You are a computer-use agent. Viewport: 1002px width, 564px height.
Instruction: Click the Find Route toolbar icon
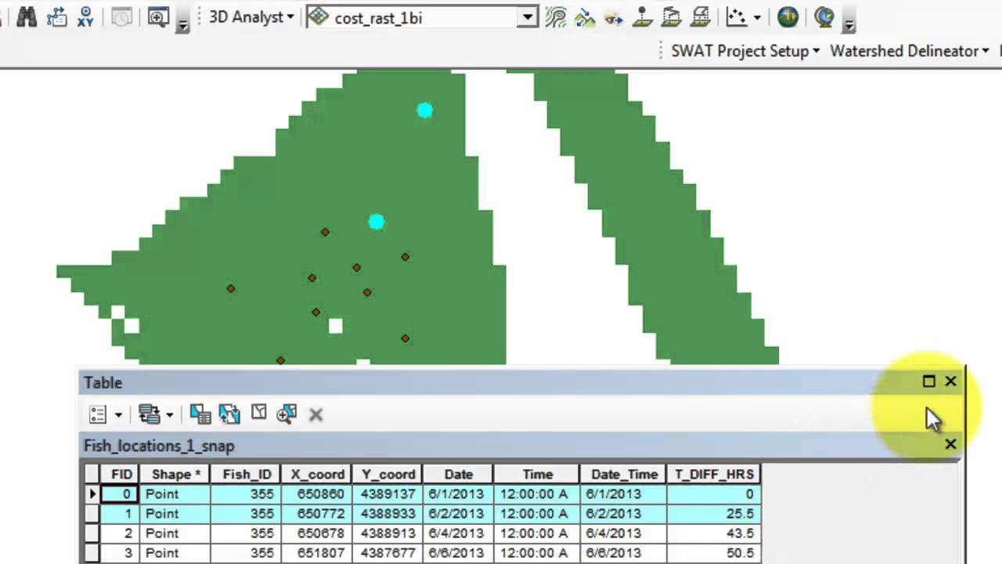(56, 16)
